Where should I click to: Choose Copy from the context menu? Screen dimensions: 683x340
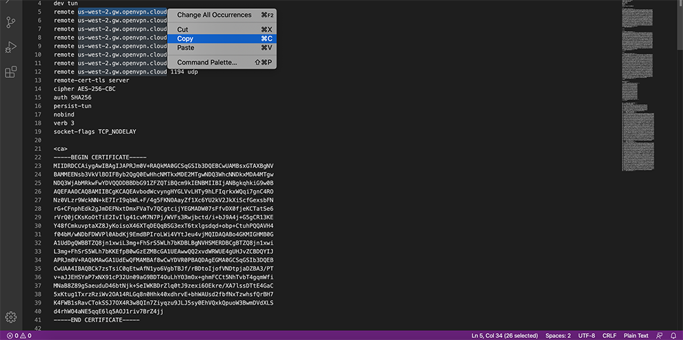tap(185, 39)
